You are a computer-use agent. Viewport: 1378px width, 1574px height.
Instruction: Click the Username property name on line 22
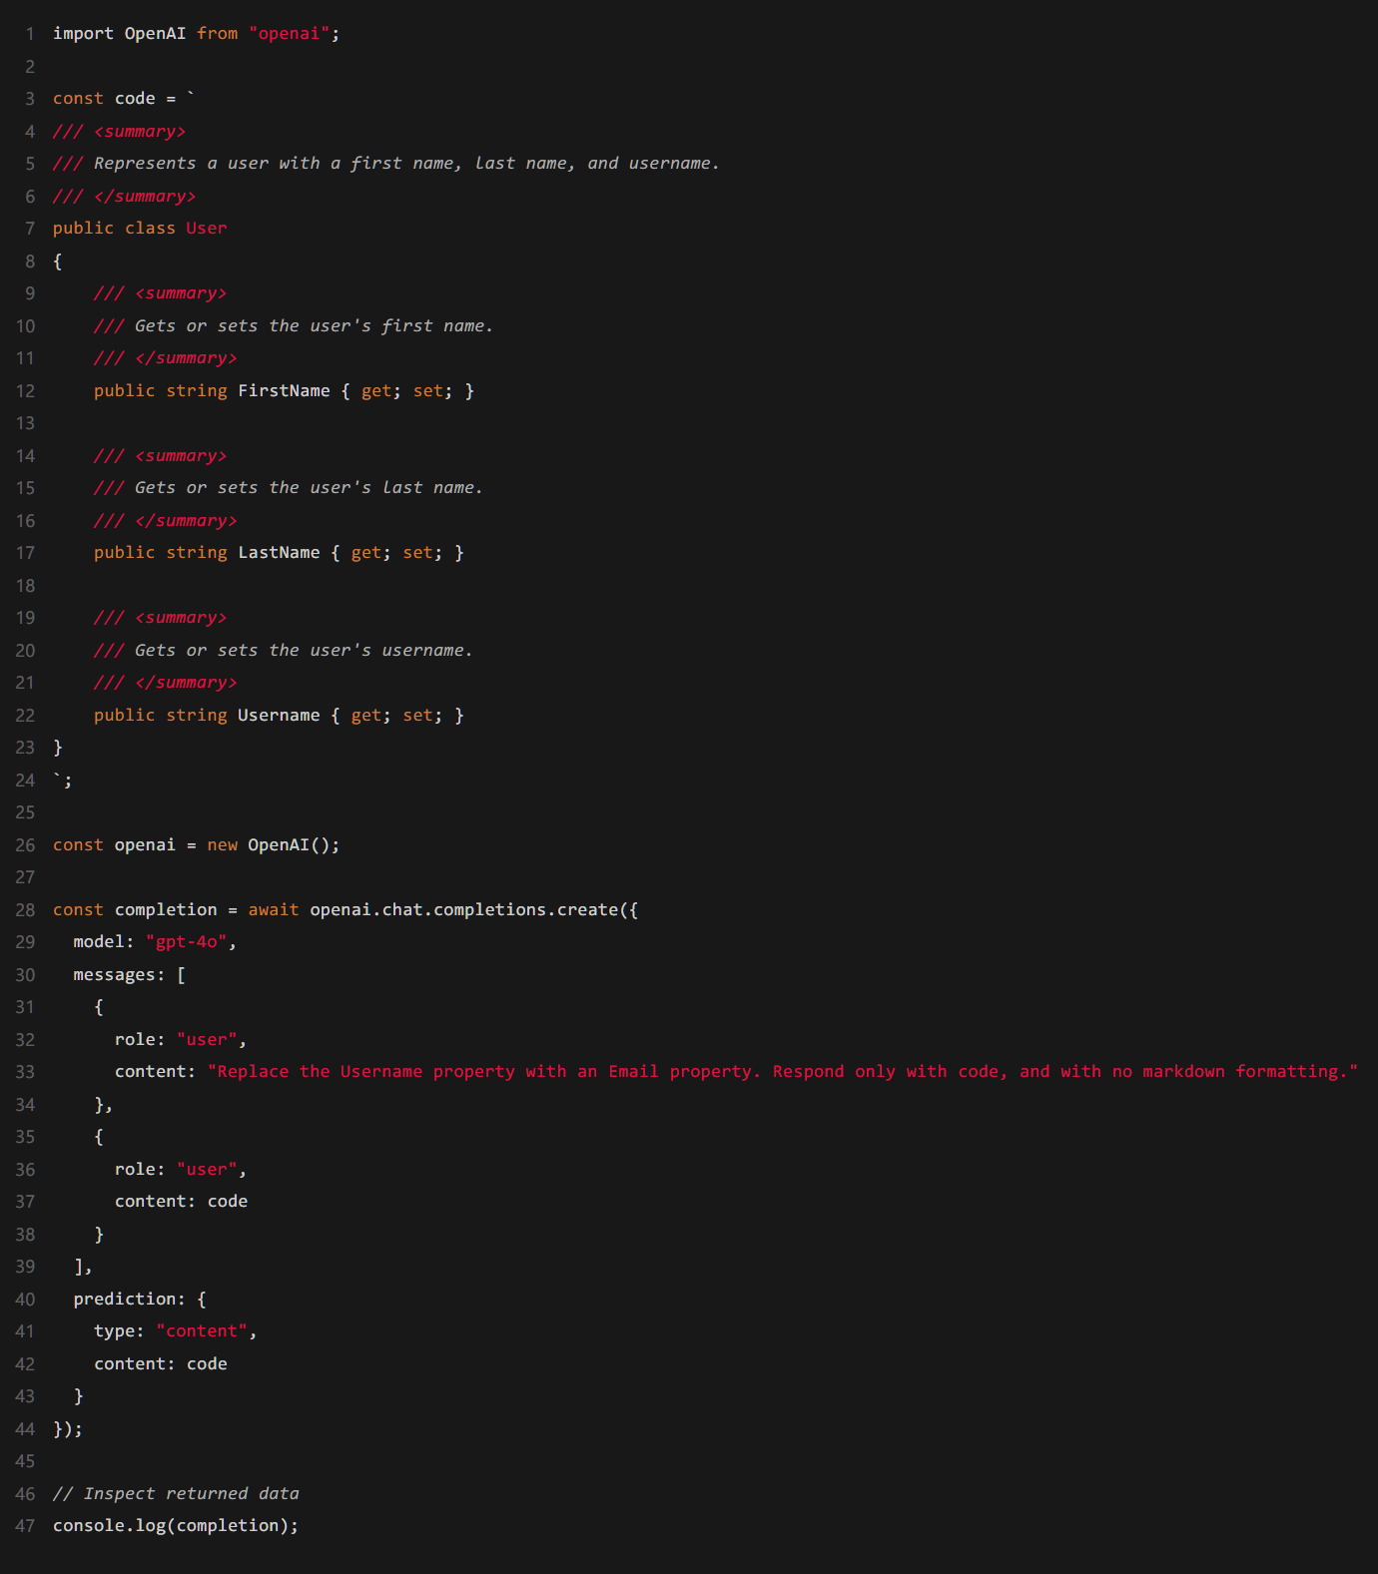[279, 716]
